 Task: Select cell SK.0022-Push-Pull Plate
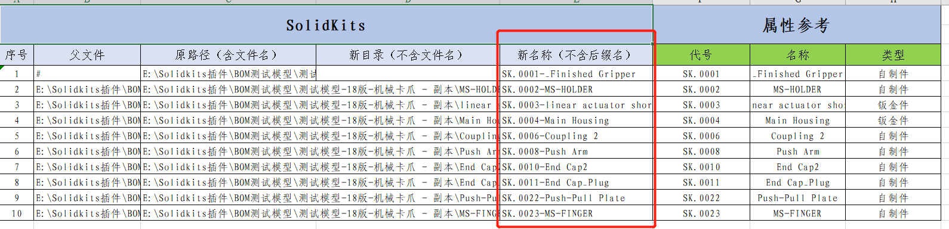577,198
